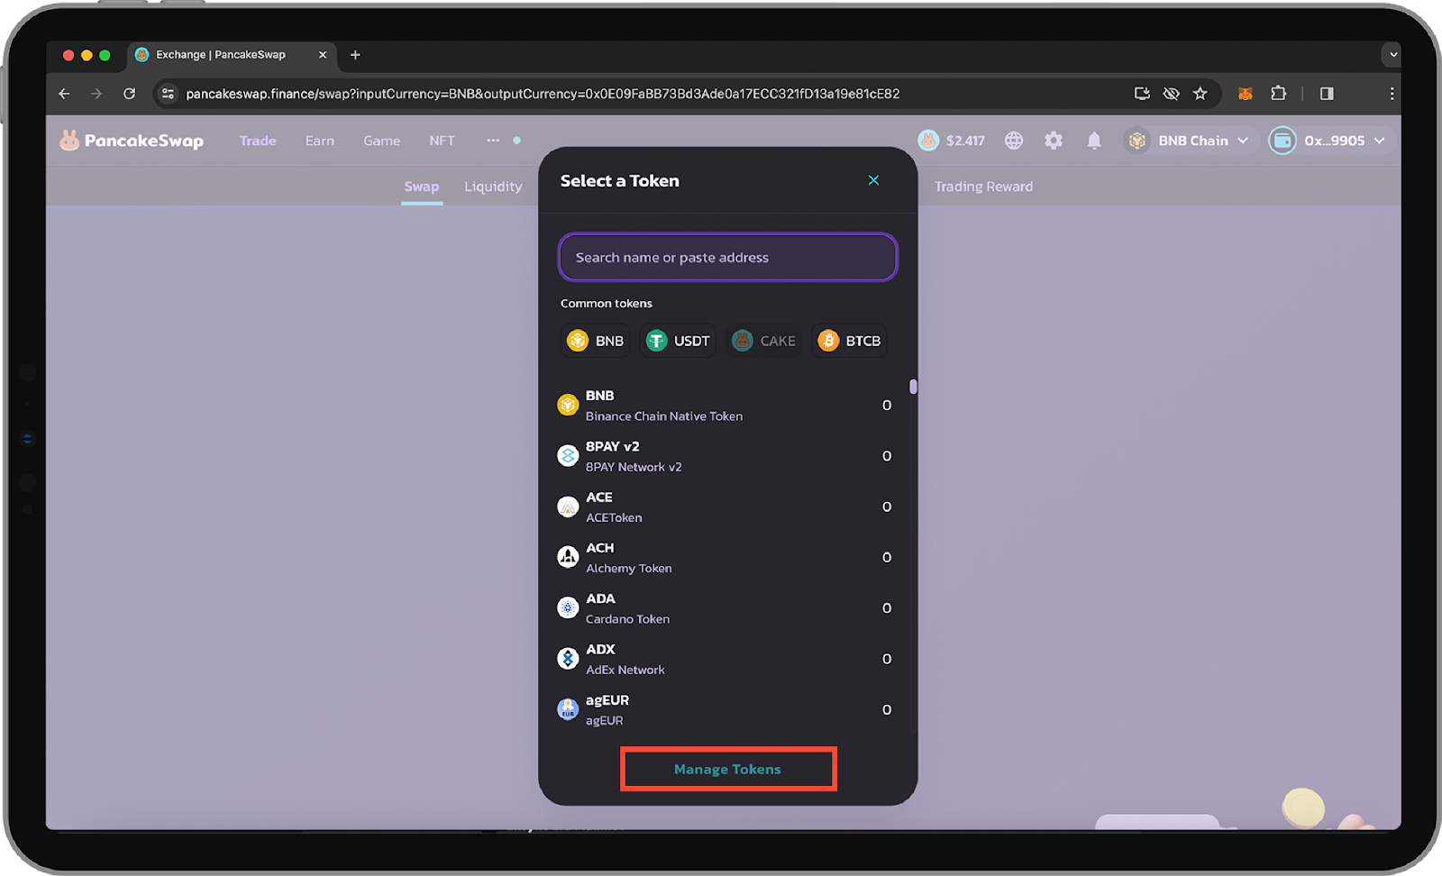1442x876 pixels.
Task: Open the notifications bell
Action: (x=1094, y=141)
